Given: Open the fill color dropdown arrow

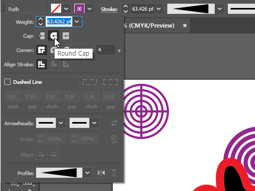Looking at the screenshot, I should coord(66,8).
